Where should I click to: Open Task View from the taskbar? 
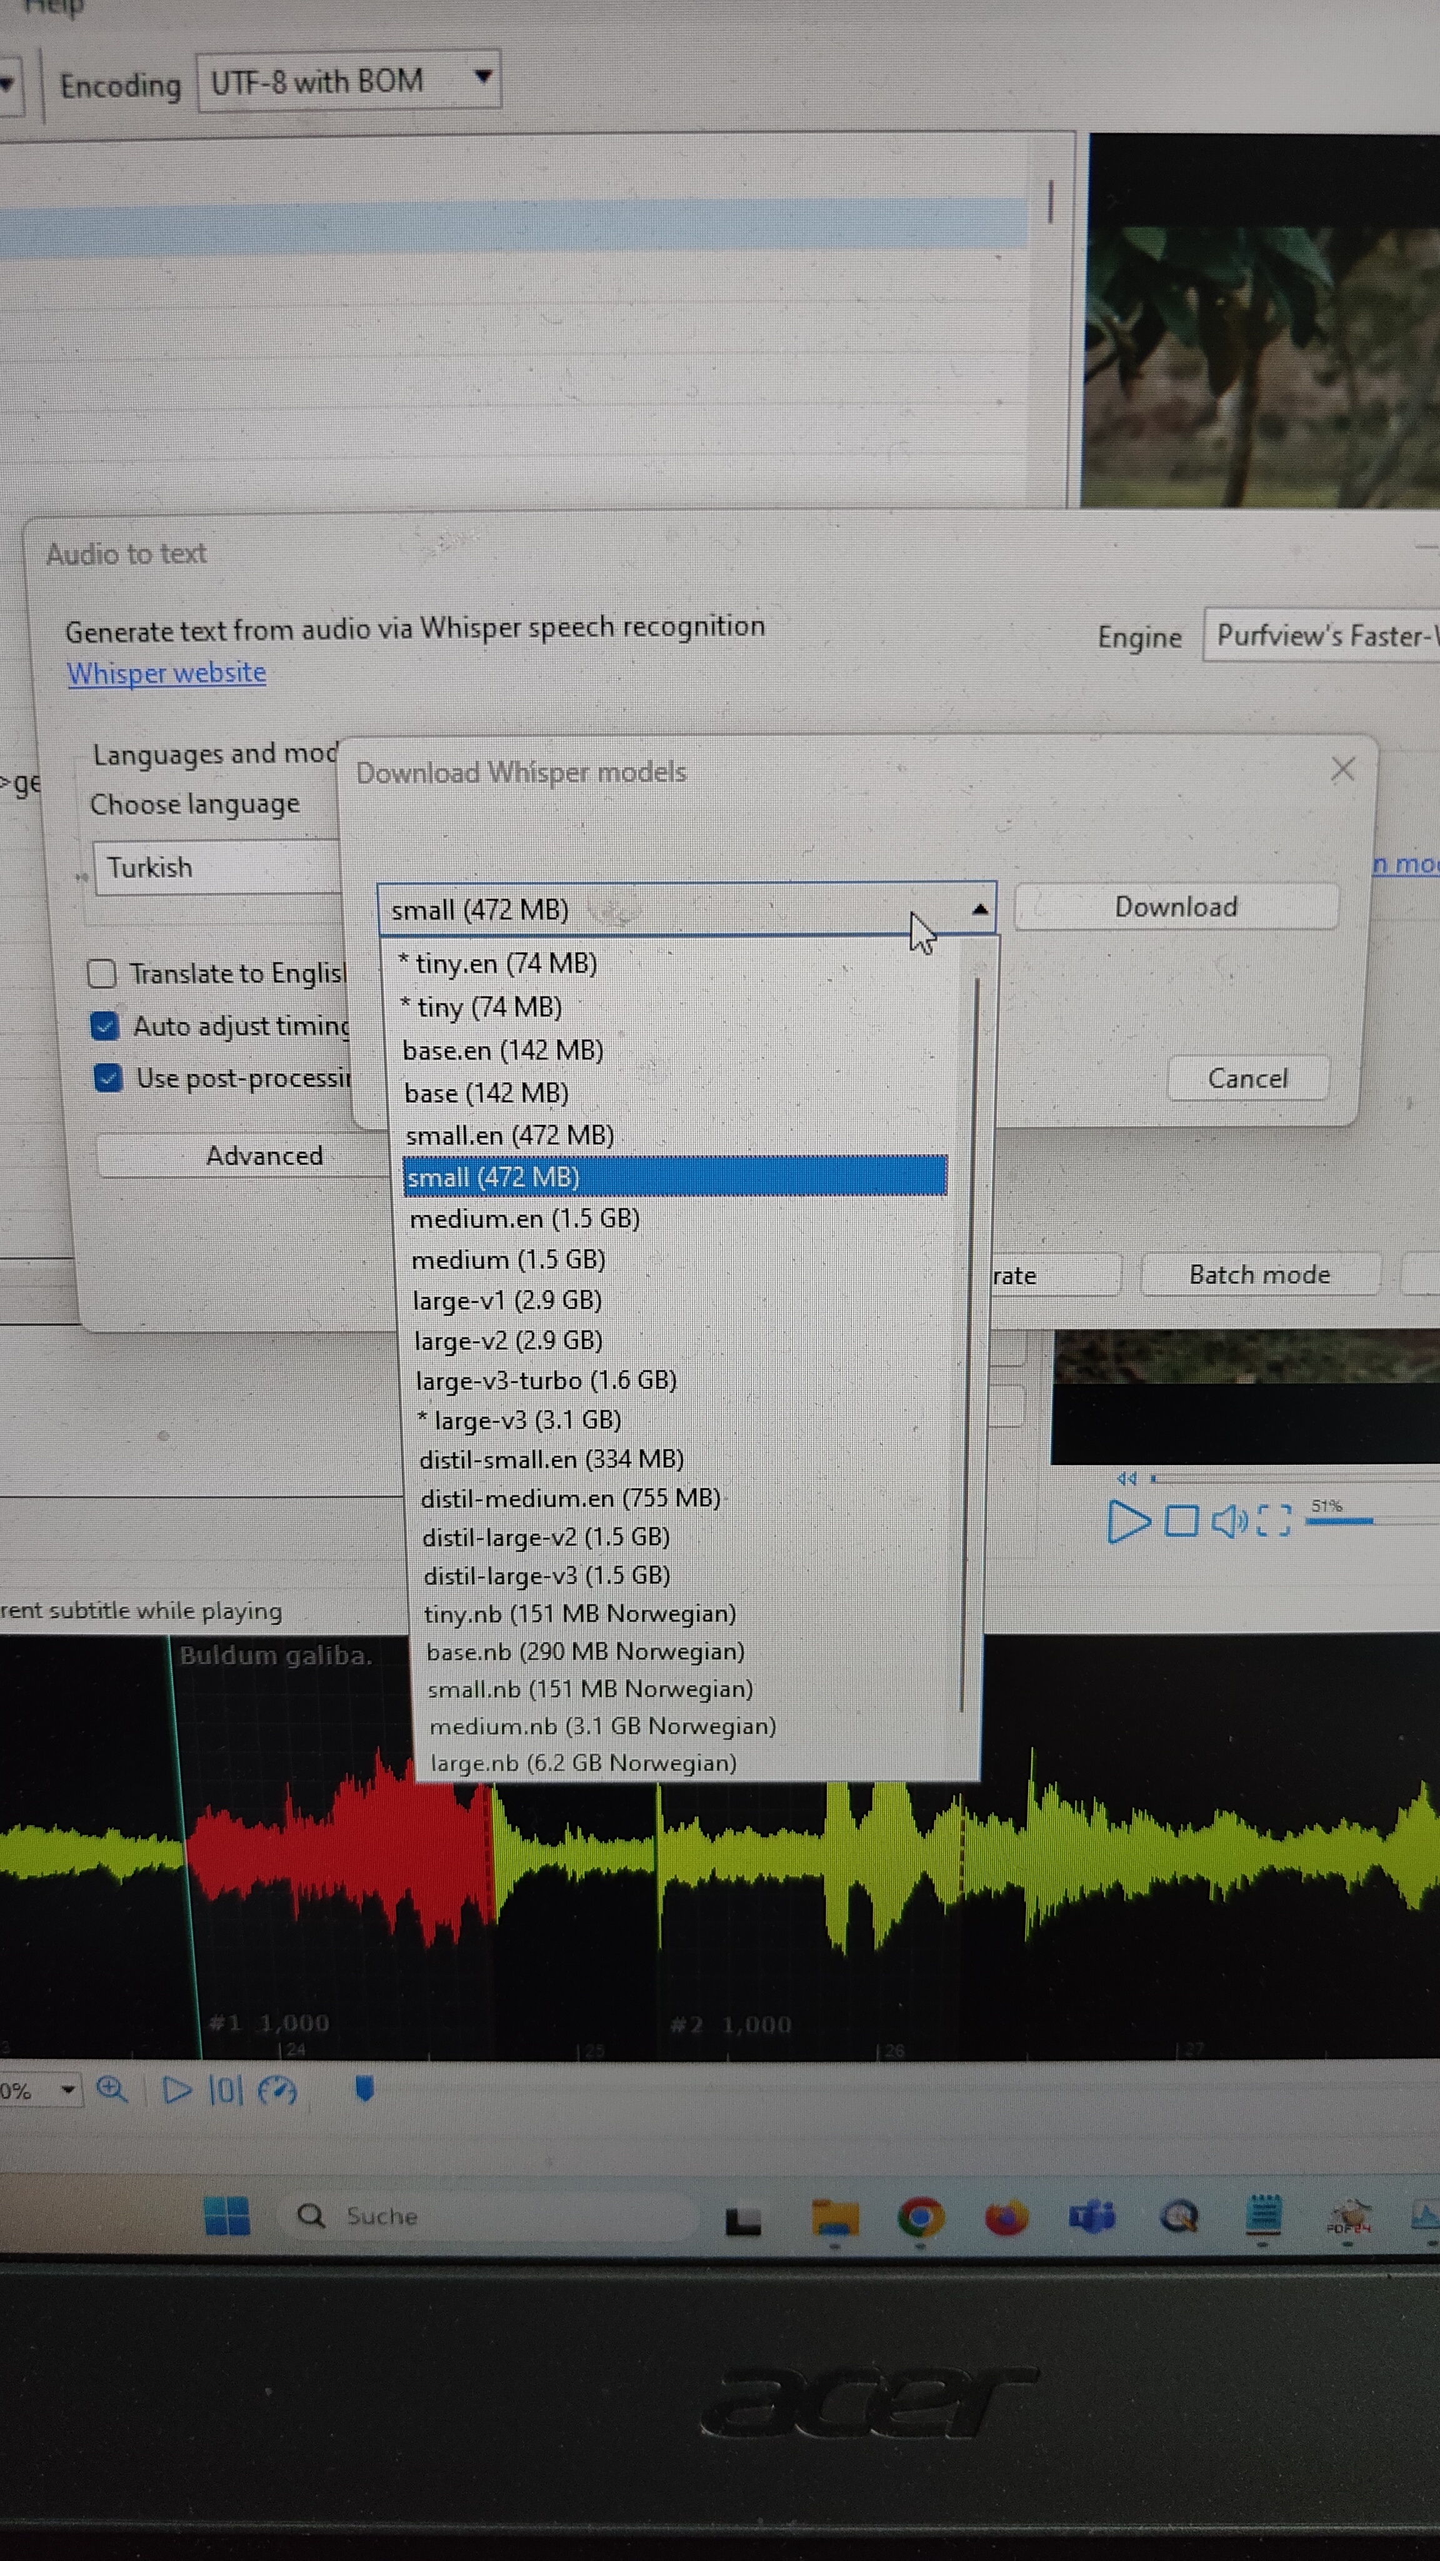point(742,2221)
